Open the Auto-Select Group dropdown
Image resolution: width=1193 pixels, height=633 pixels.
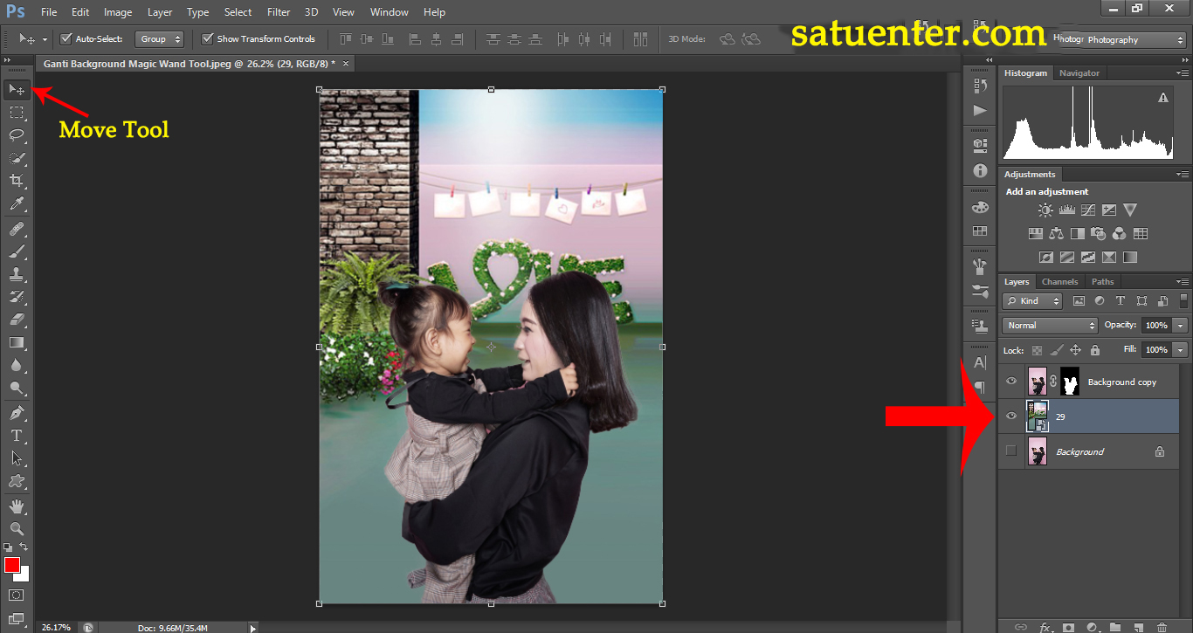[160, 39]
